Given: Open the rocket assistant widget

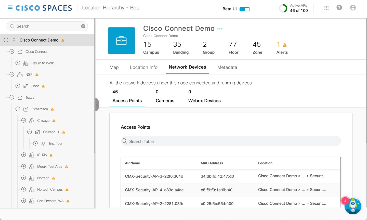Looking at the screenshot, I should pos(353,206).
